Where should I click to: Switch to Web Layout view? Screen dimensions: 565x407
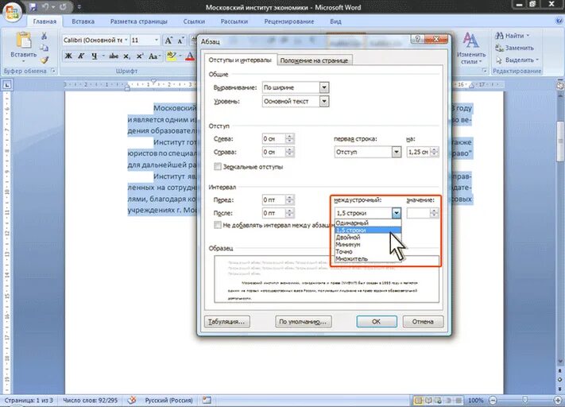(438, 400)
